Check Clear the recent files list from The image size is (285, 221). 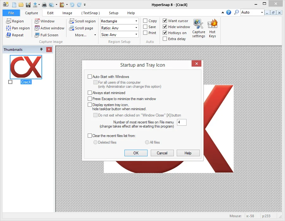tap(90, 136)
